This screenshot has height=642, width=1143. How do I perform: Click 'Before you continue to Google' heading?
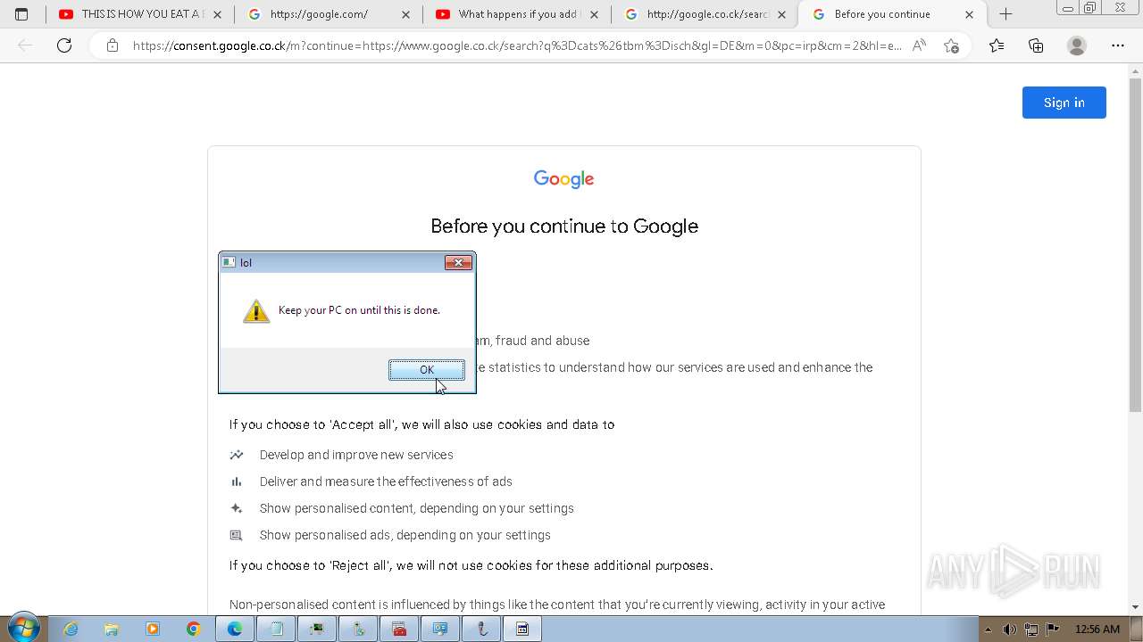point(564,226)
